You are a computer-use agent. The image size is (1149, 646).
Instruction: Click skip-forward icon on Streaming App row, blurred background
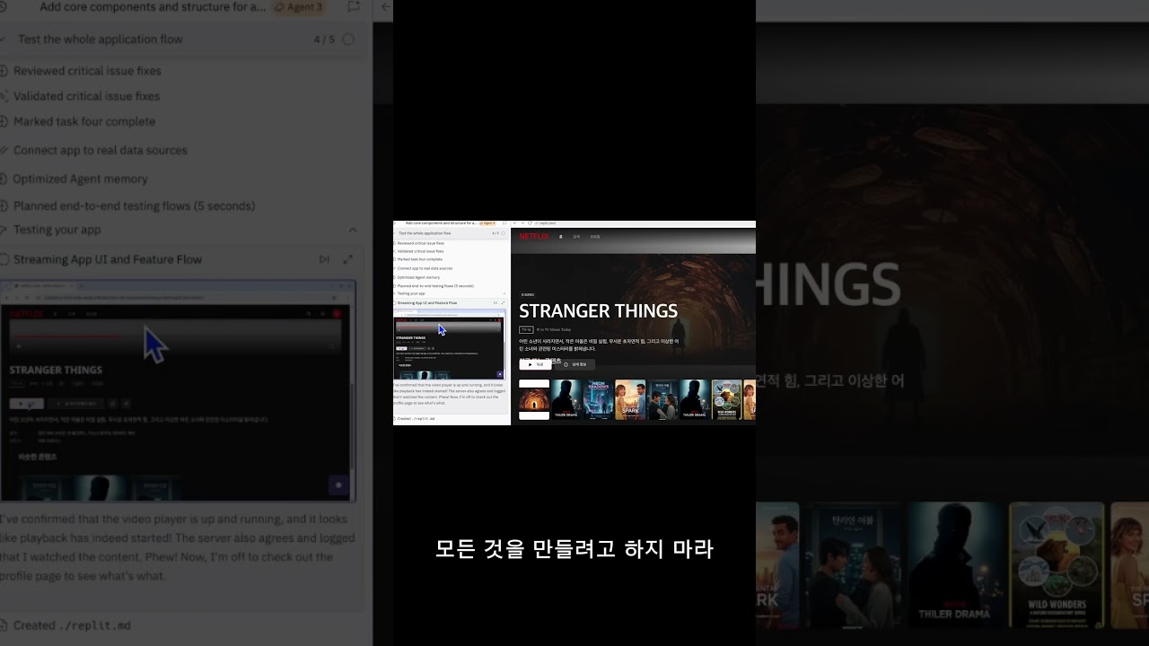(x=324, y=259)
